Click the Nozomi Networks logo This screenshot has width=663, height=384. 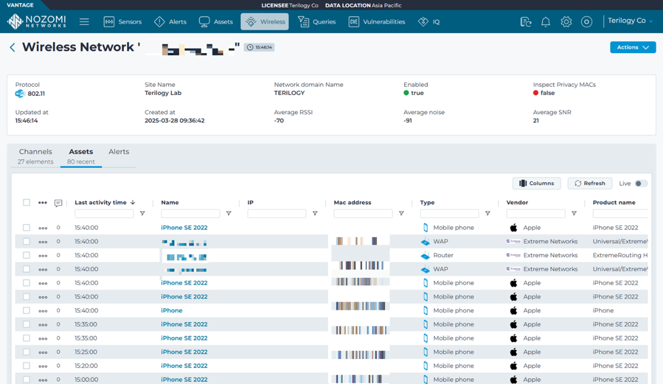[x=36, y=21]
